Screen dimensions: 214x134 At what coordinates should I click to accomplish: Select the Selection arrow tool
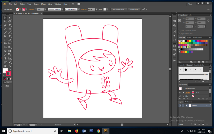tap(5, 18)
